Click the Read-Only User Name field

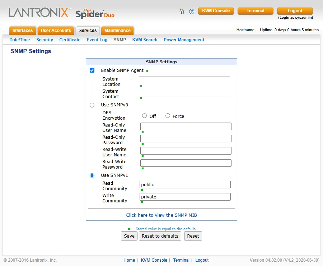[186, 126]
